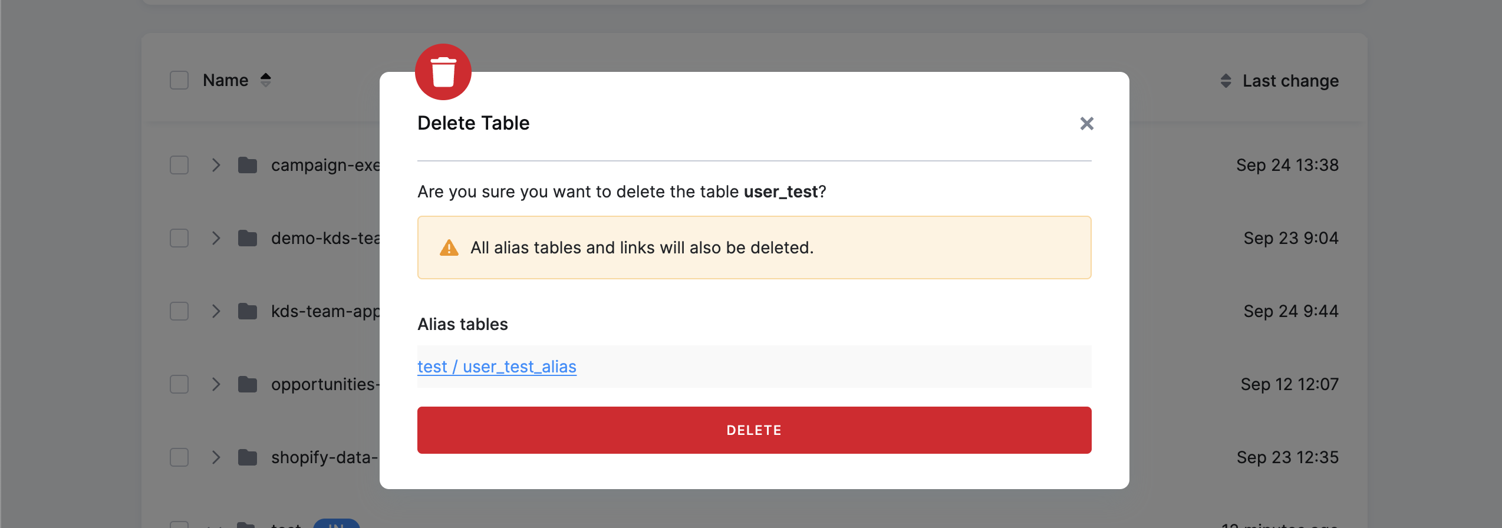Screen dimensions: 1502x528
Task: Click the Last change column header
Action: 1290,81
